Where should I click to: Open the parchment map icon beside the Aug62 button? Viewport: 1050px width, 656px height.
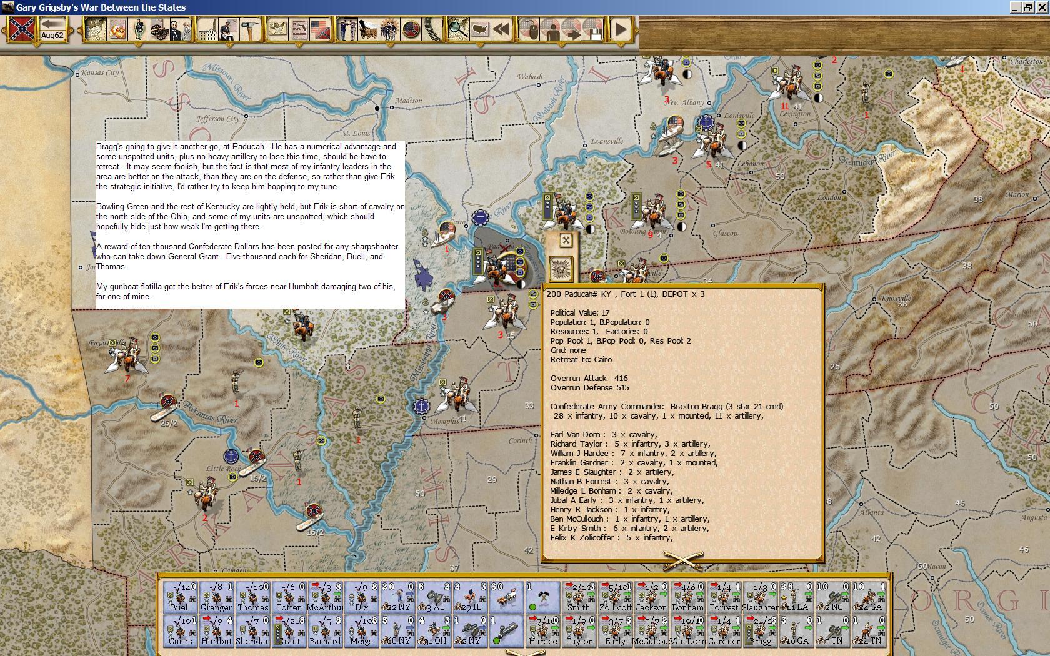click(94, 29)
